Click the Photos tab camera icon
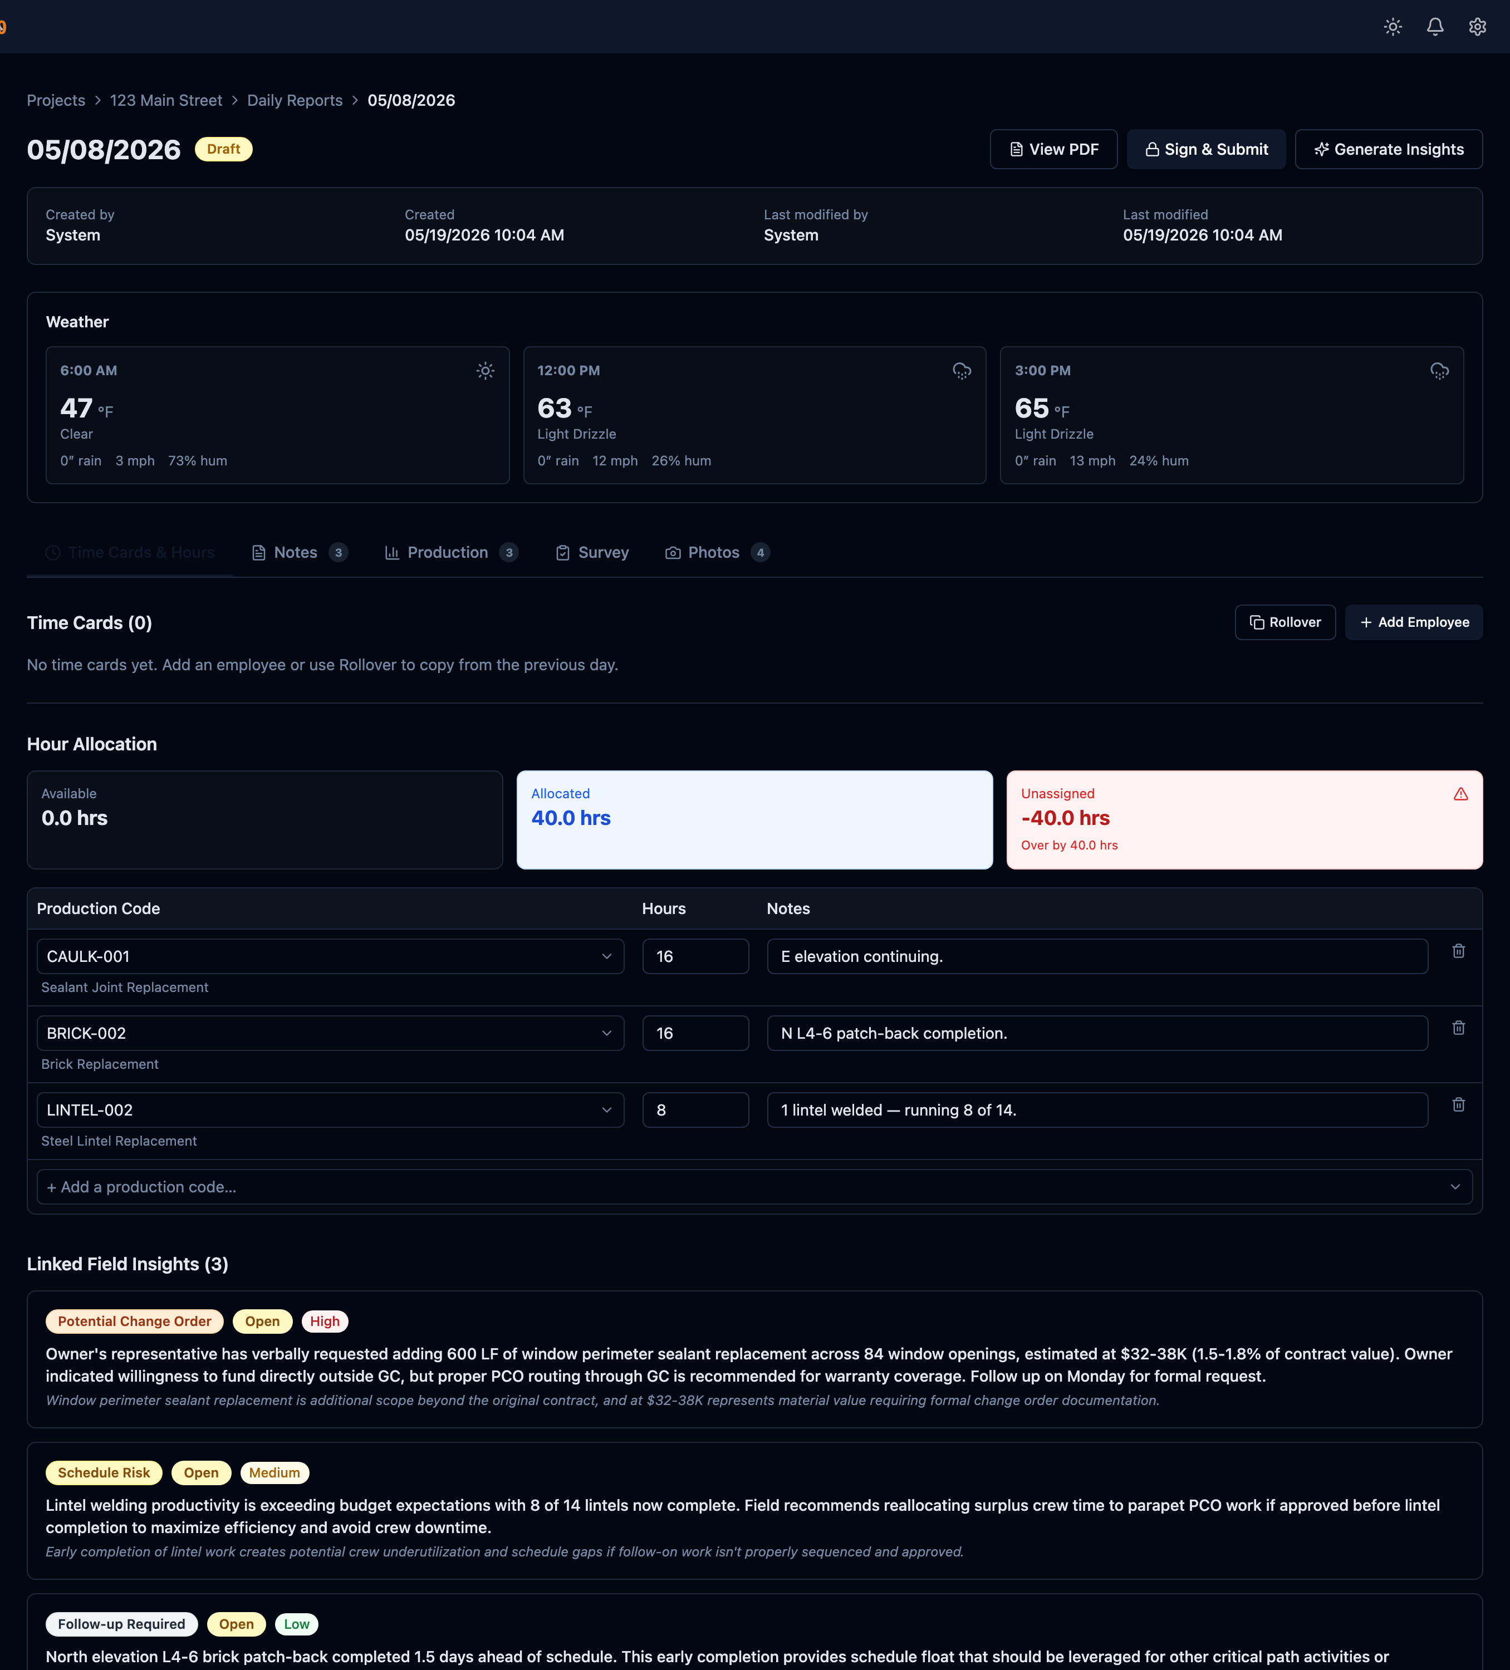 coord(673,553)
